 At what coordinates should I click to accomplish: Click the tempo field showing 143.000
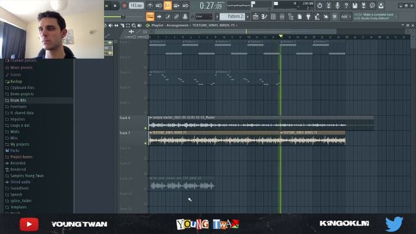[136, 6]
